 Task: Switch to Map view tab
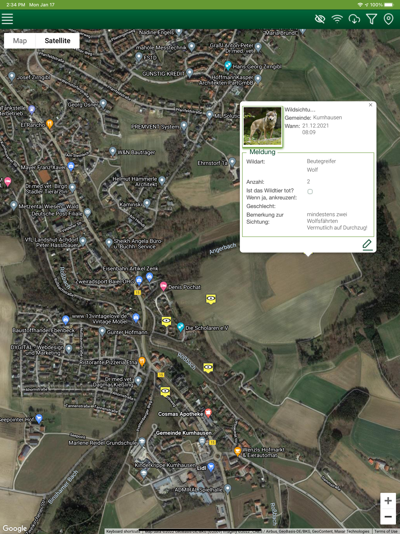pyautogui.click(x=20, y=40)
